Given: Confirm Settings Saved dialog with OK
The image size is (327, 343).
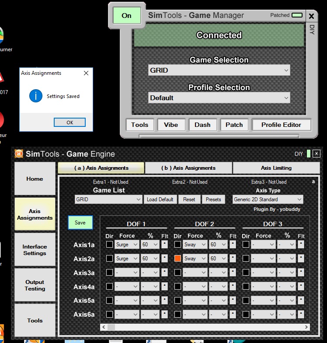Looking at the screenshot, I should coord(70,122).
